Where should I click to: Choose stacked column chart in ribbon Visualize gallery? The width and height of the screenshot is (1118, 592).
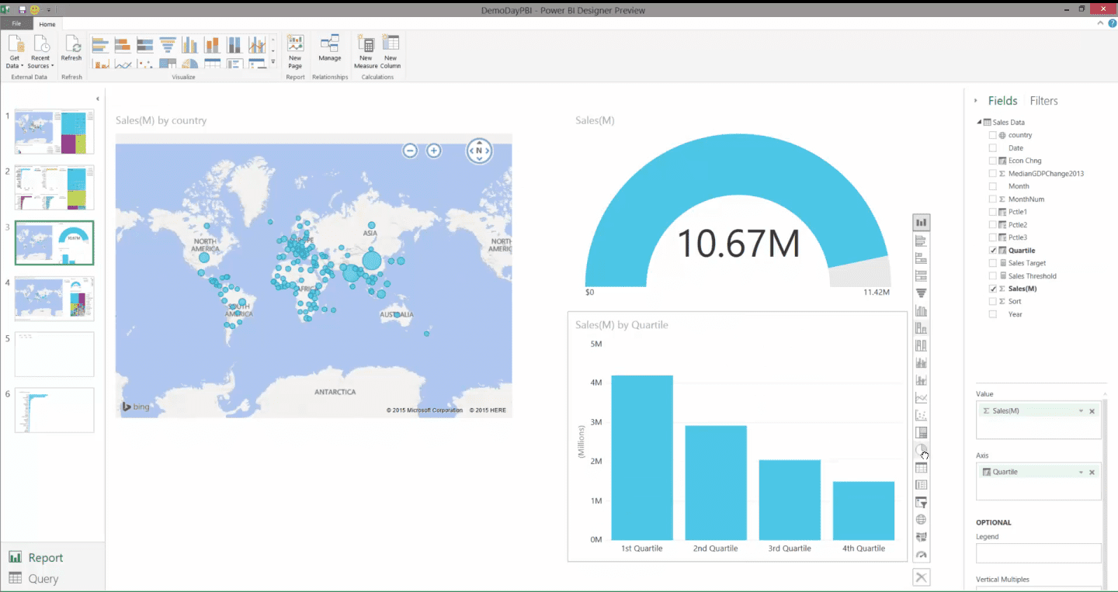(x=212, y=45)
